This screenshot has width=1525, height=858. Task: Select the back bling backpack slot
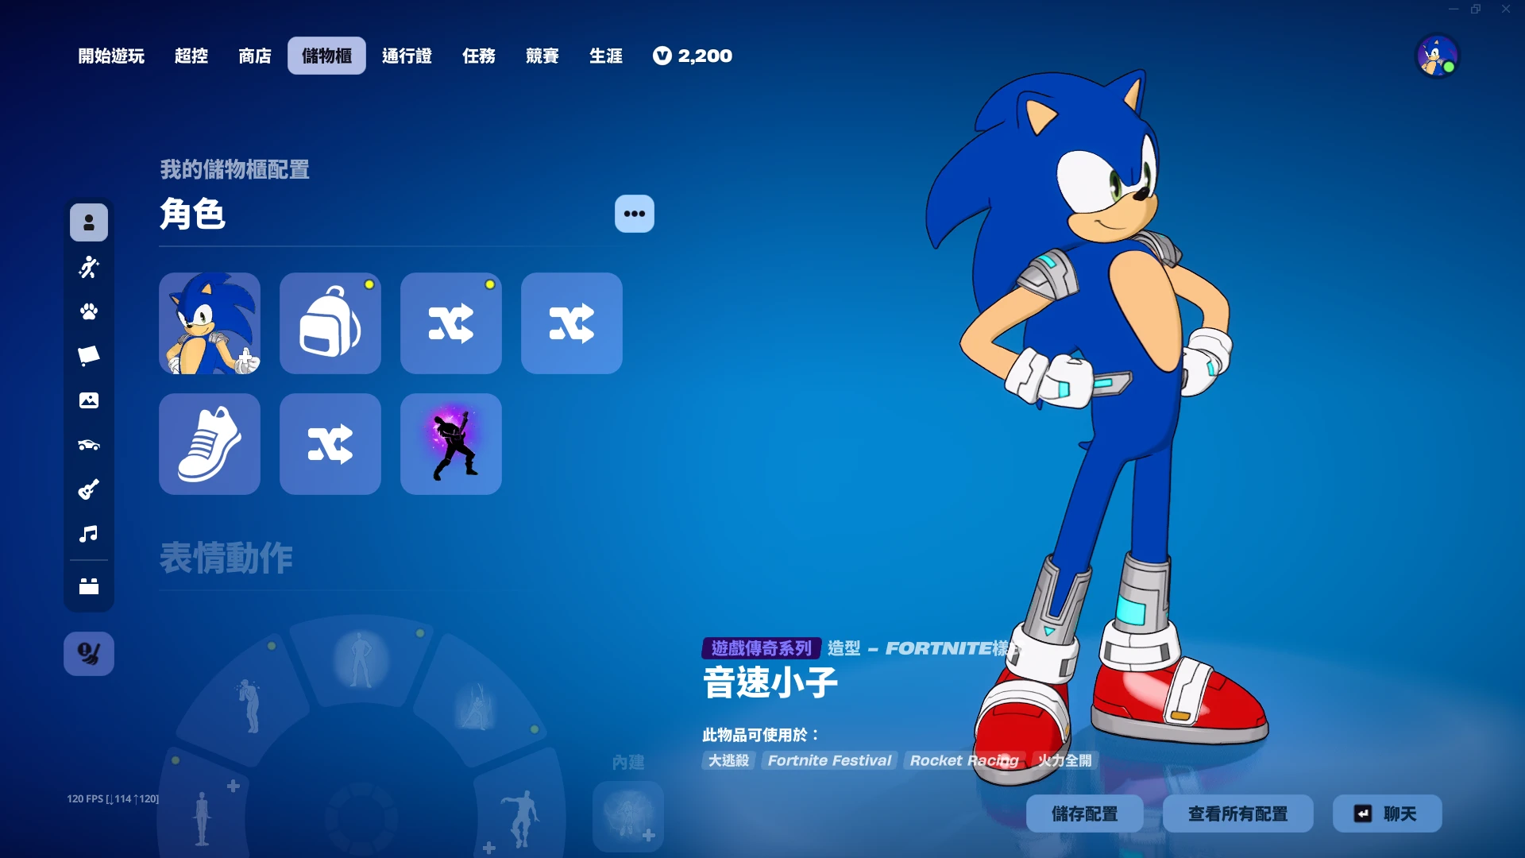(x=330, y=323)
